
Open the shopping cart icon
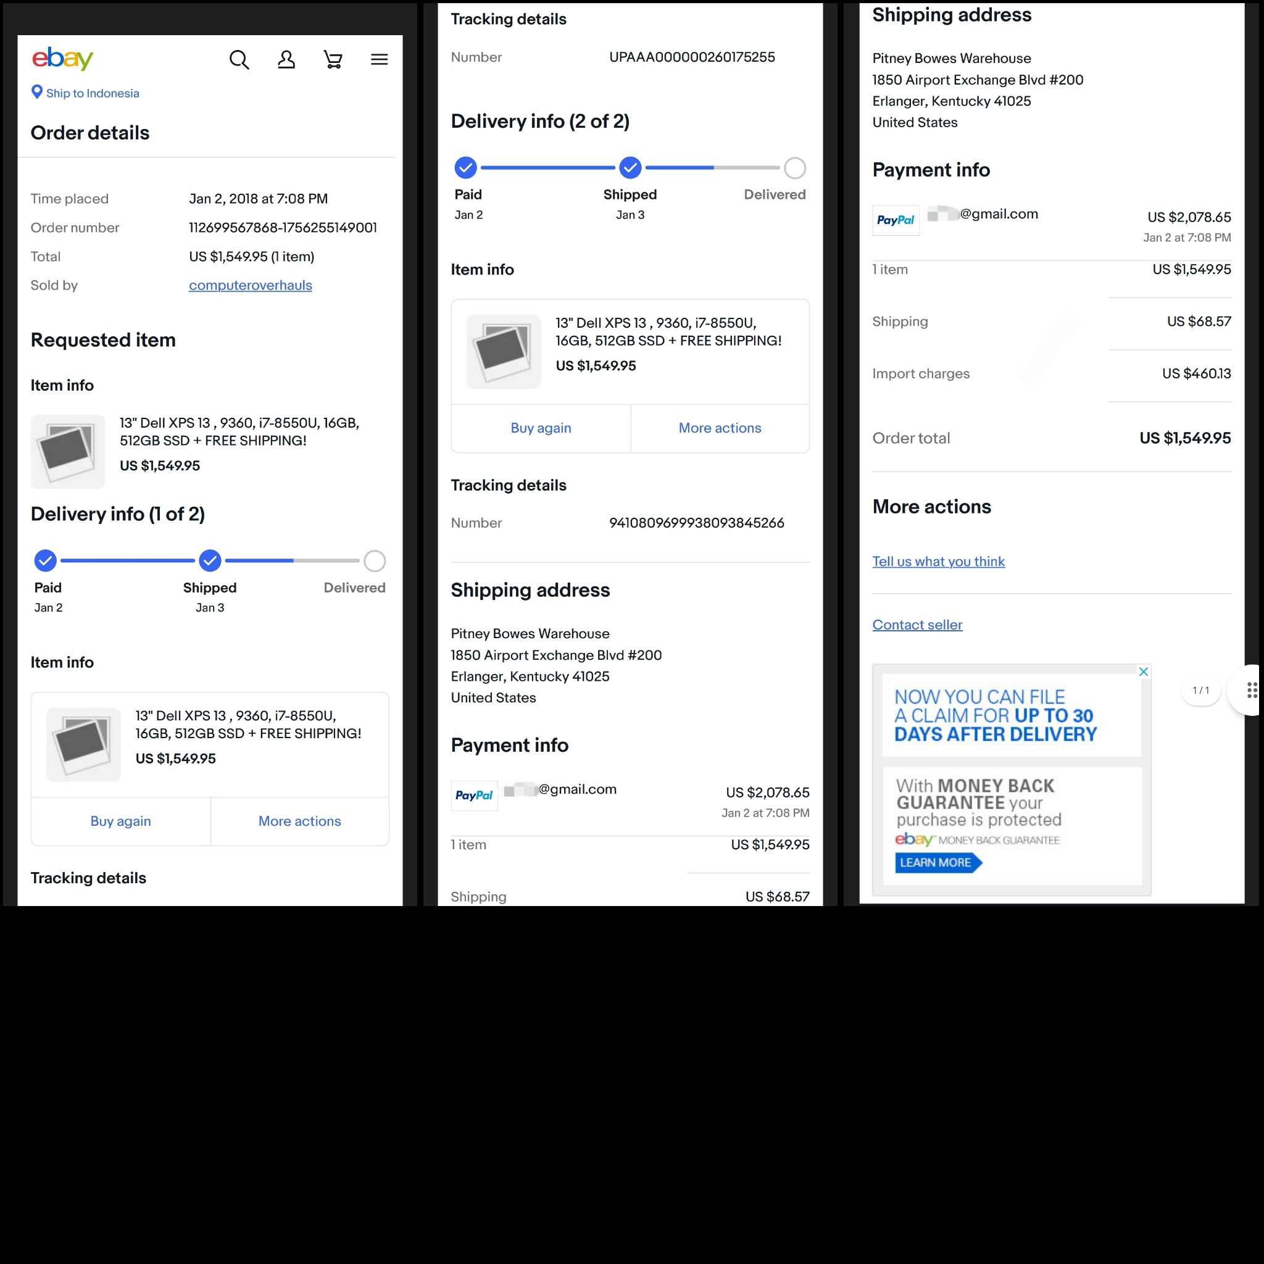[x=333, y=60]
